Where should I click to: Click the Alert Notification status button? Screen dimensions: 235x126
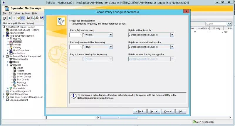(203, 122)
